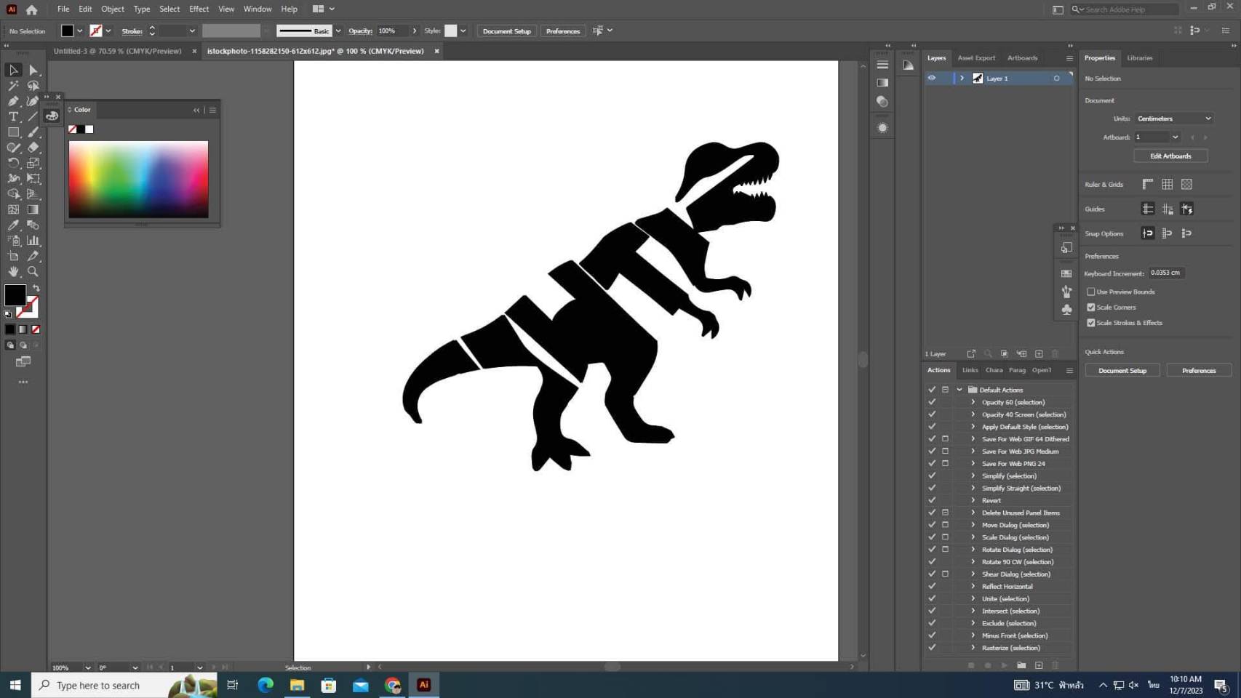Select the Hand tool
Image resolution: width=1241 pixels, height=698 pixels.
pos(13,271)
